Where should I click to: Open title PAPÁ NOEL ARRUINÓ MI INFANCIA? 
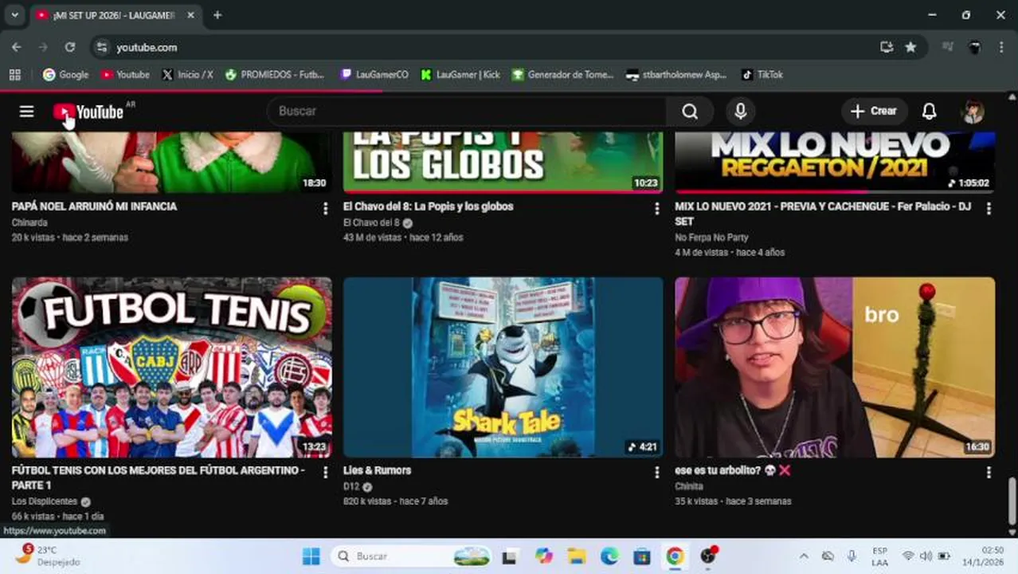[94, 206]
